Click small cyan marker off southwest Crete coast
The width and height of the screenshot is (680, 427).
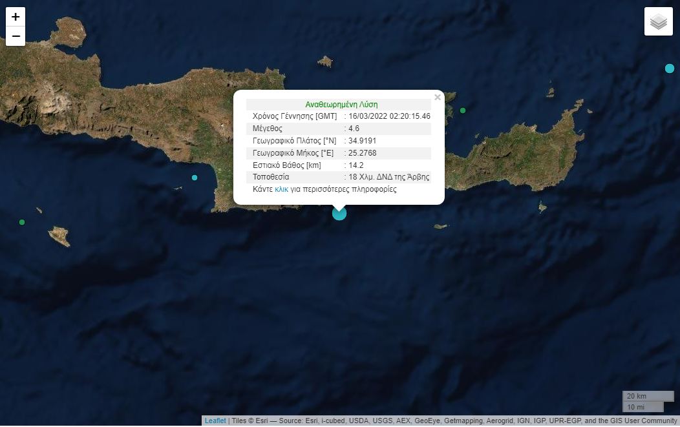pos(195,178)
